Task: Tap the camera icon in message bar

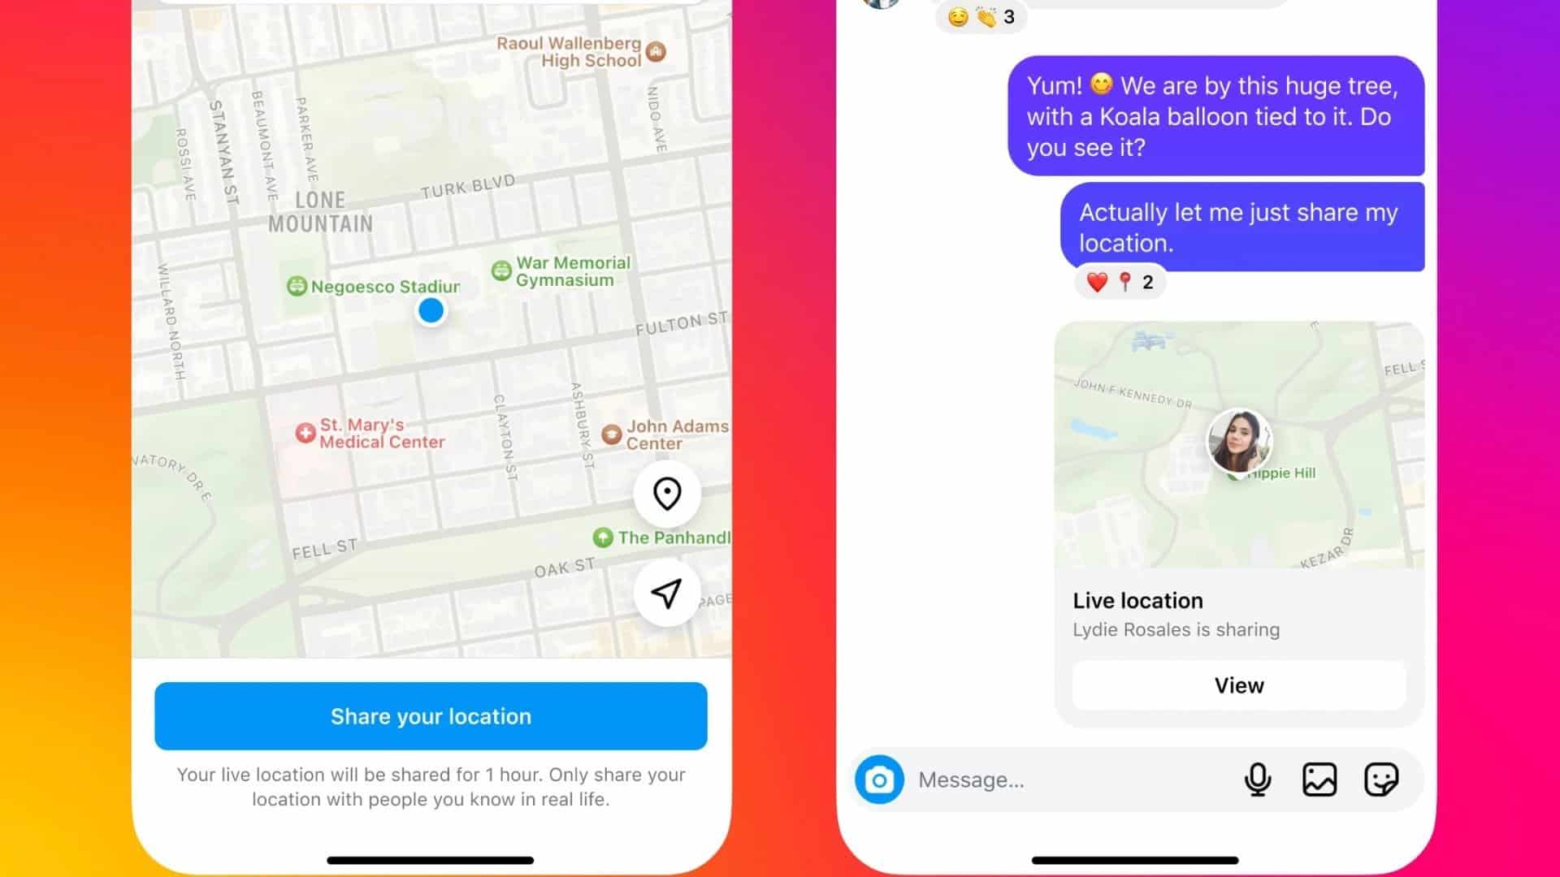Action: point(880,780)
